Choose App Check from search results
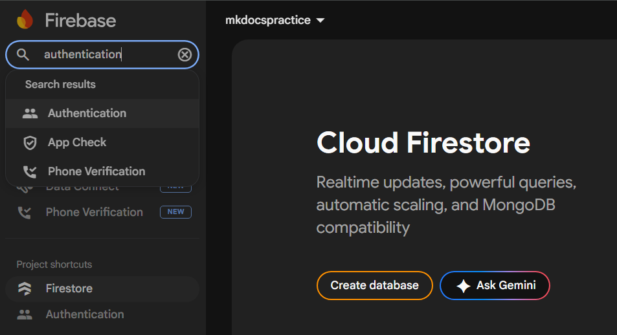617x335 pixels. pos(77,143)
